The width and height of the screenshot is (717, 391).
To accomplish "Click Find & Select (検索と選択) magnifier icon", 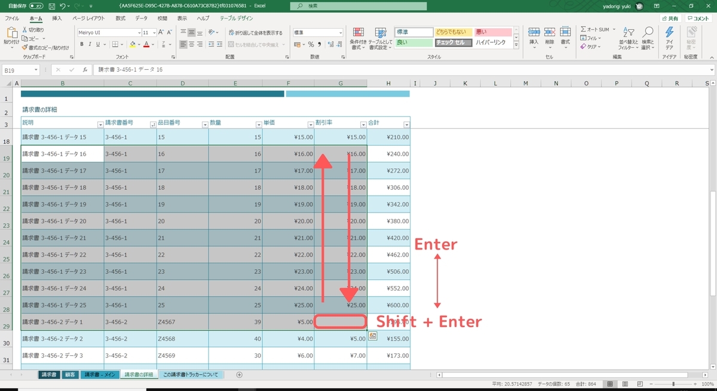I will tap(648, 32).
